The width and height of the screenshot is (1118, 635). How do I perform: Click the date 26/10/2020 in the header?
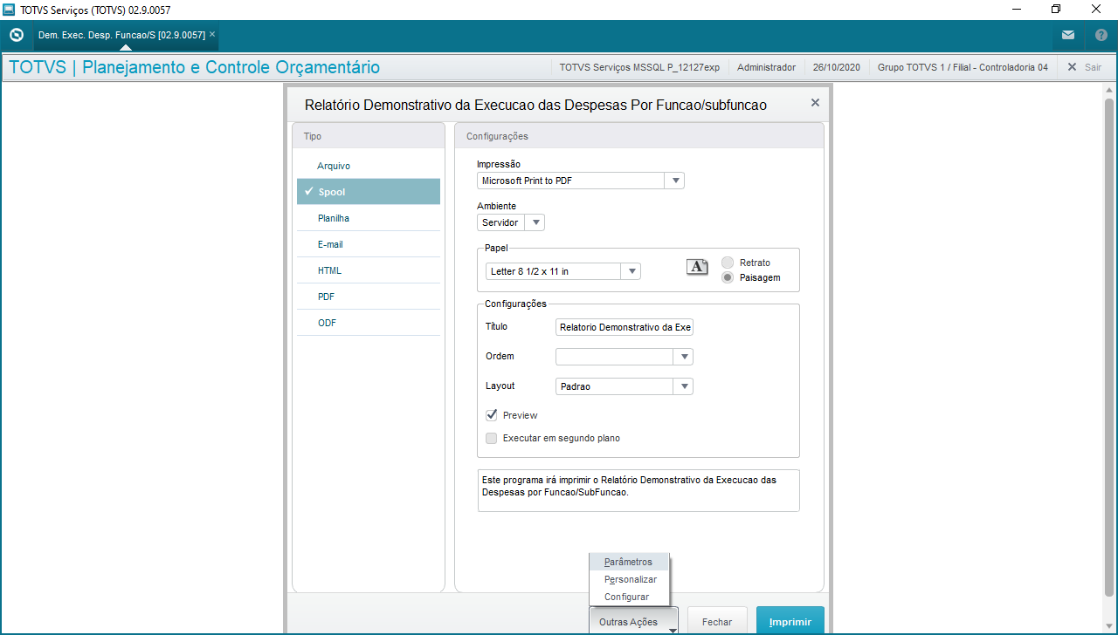836,67
